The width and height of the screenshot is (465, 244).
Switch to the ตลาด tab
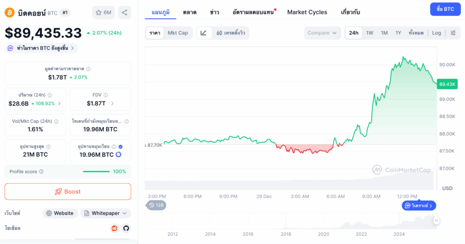pyautogui.click(x=190, y=12)
